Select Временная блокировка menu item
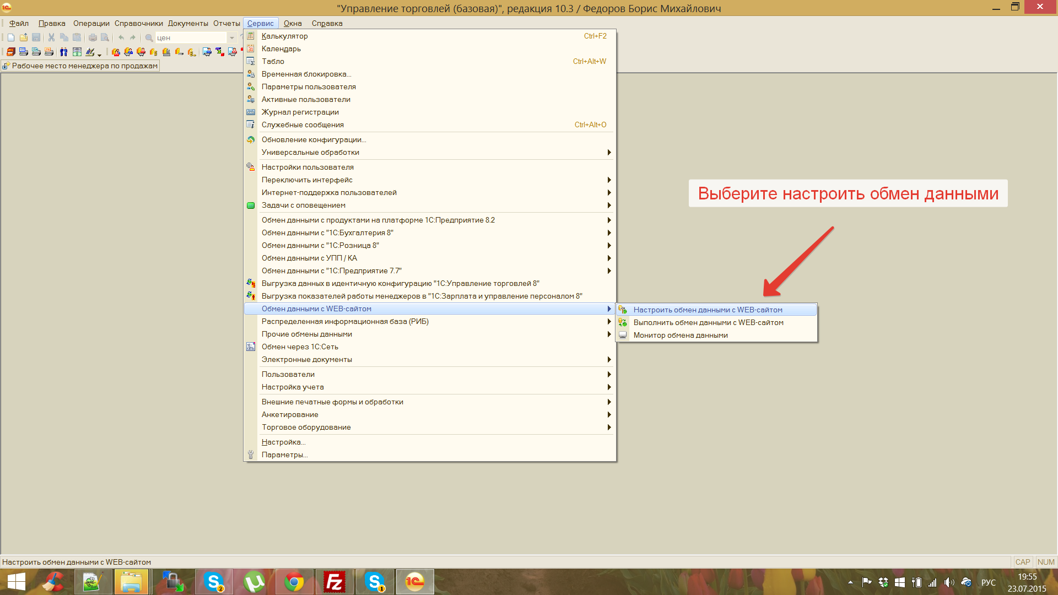Image resolution: width=1058 pixels, height=595 pixels. [429, 74]
